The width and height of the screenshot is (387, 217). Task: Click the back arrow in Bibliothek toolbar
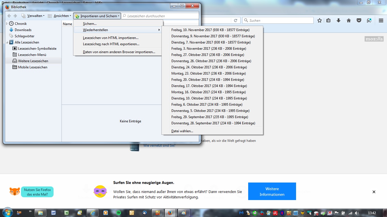pos(9,16)
